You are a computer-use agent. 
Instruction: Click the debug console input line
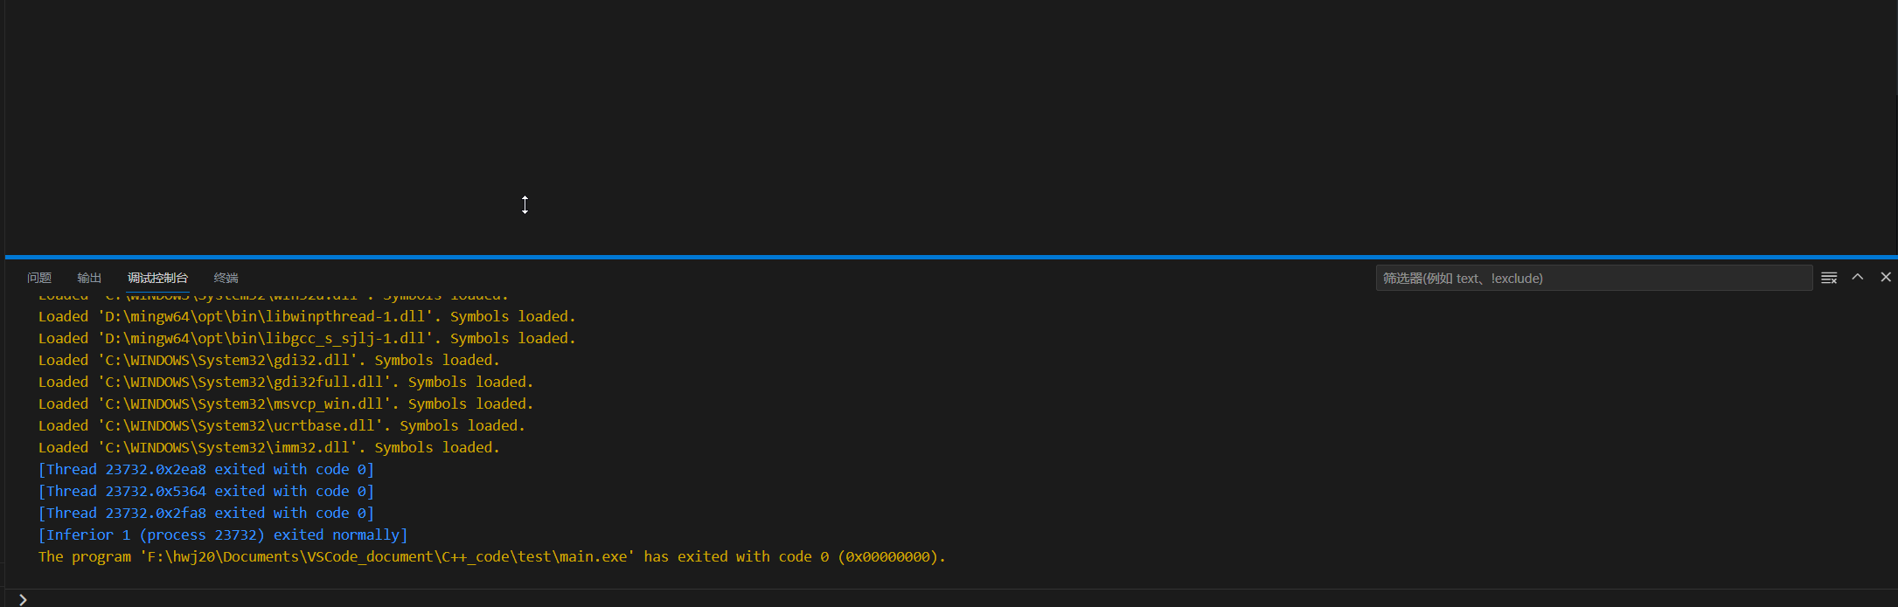(x=874, y=599)
